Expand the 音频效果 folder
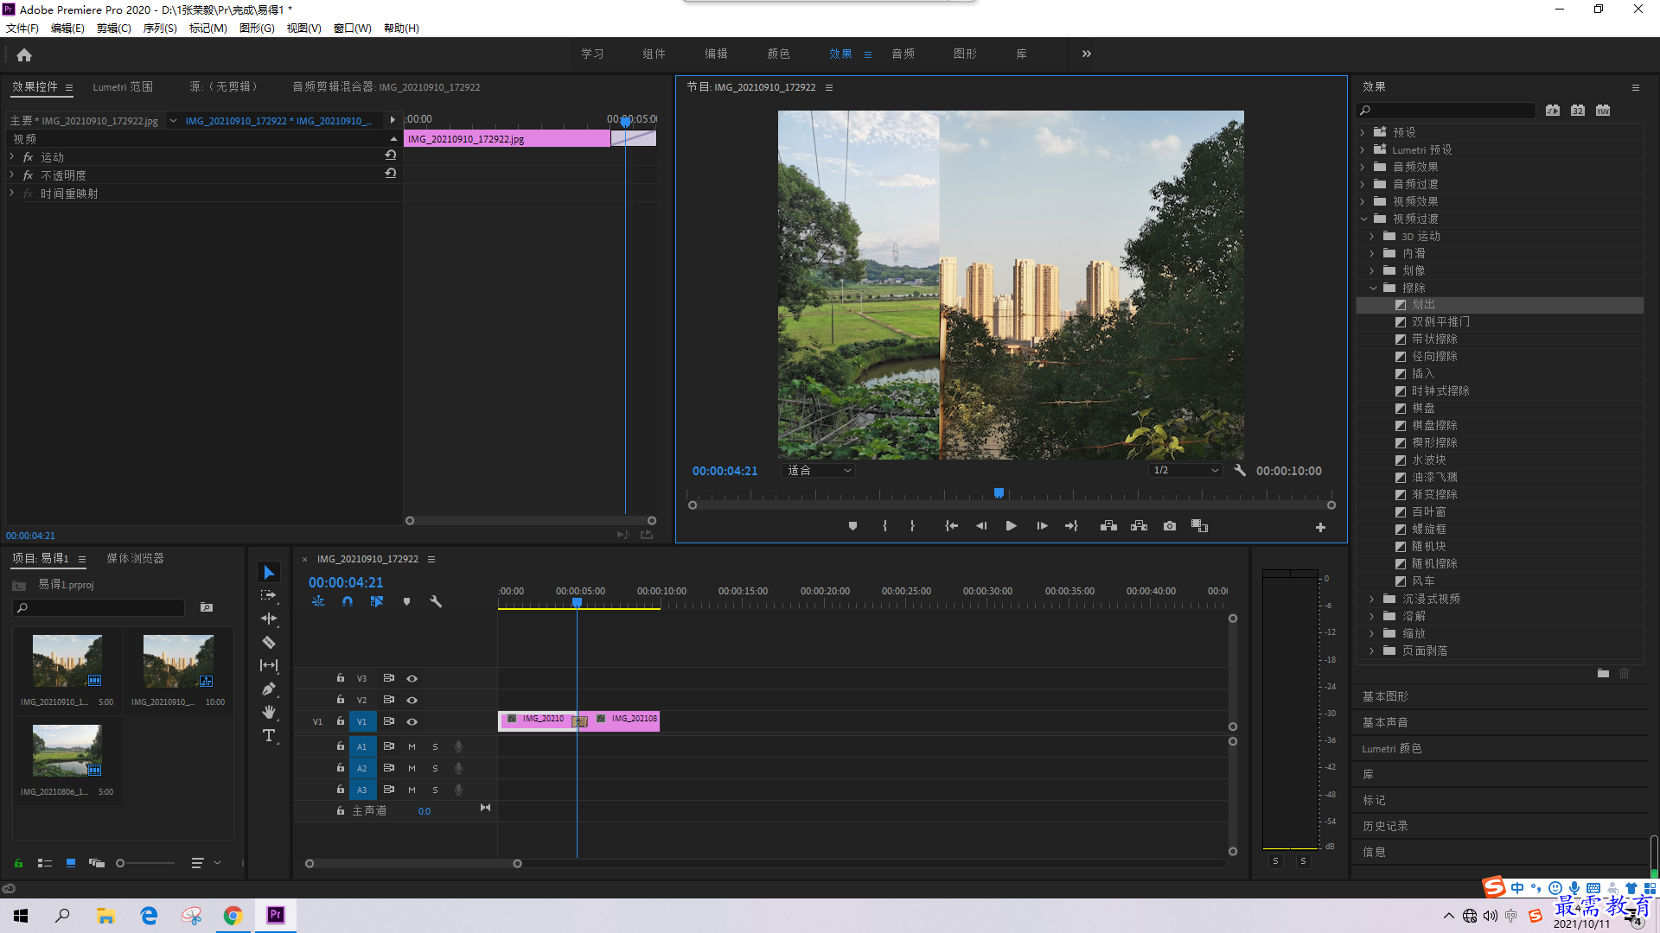 click(x=1363, y=167)
